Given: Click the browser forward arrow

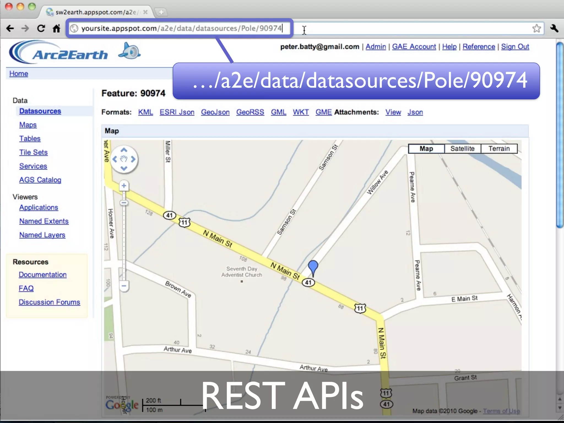Looking at the screenshot, I should (x=25, y=28).
